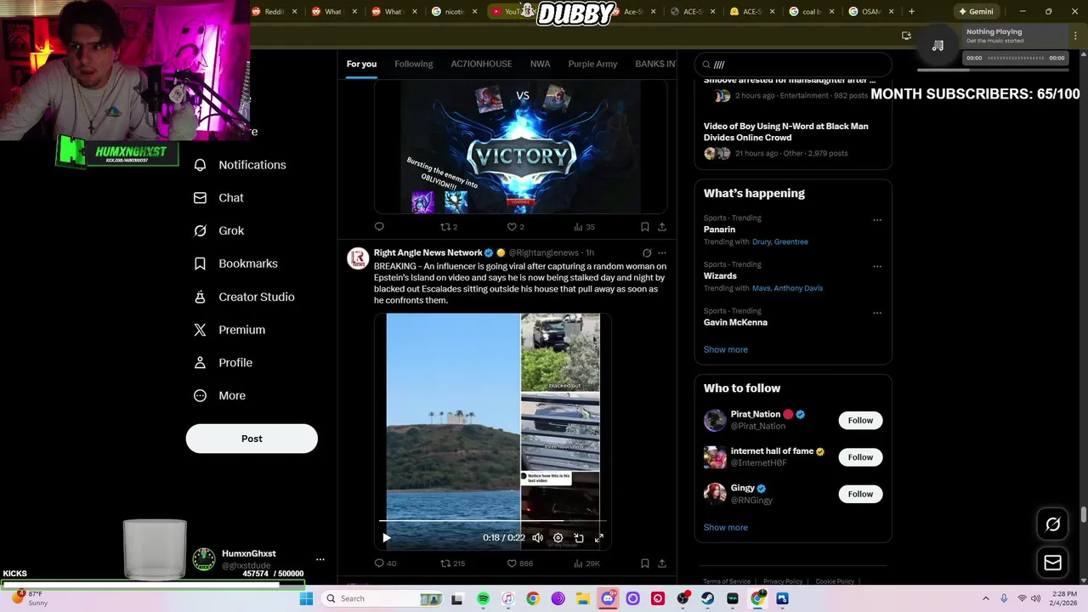Screen dimensions: 1088x612
Task: Expand the More sidebar menu
Action: 220,395
